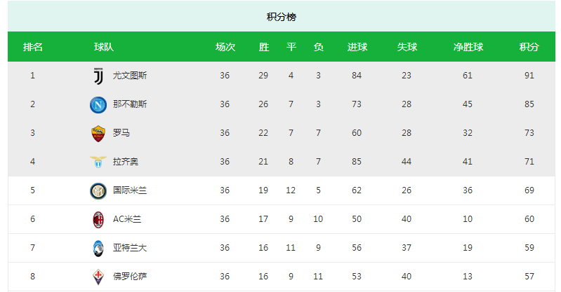Open the 那不勒斯 team name link
Screen dimensions: 561x292
coord(130,104)
